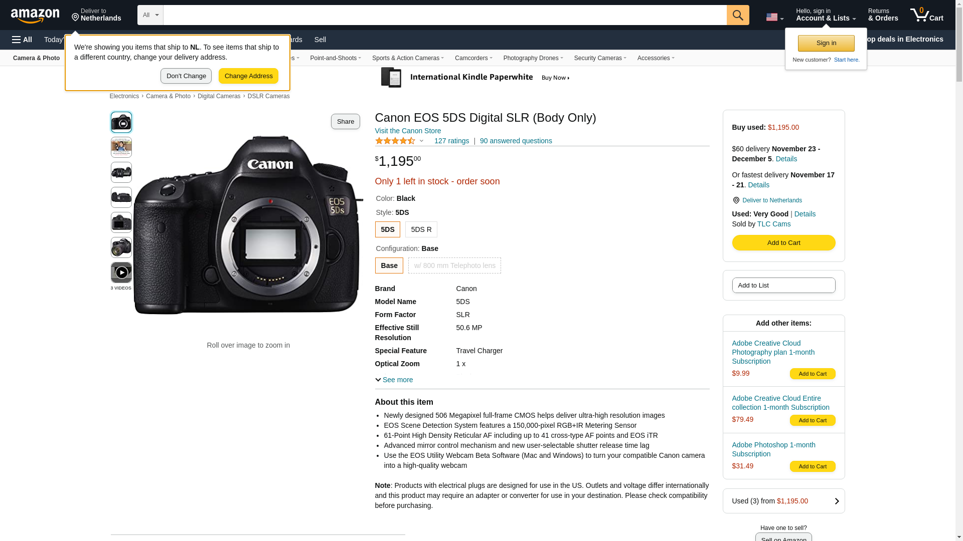Click the search magnifier button
The image size is (963, 541).
[x=738, y=15]
